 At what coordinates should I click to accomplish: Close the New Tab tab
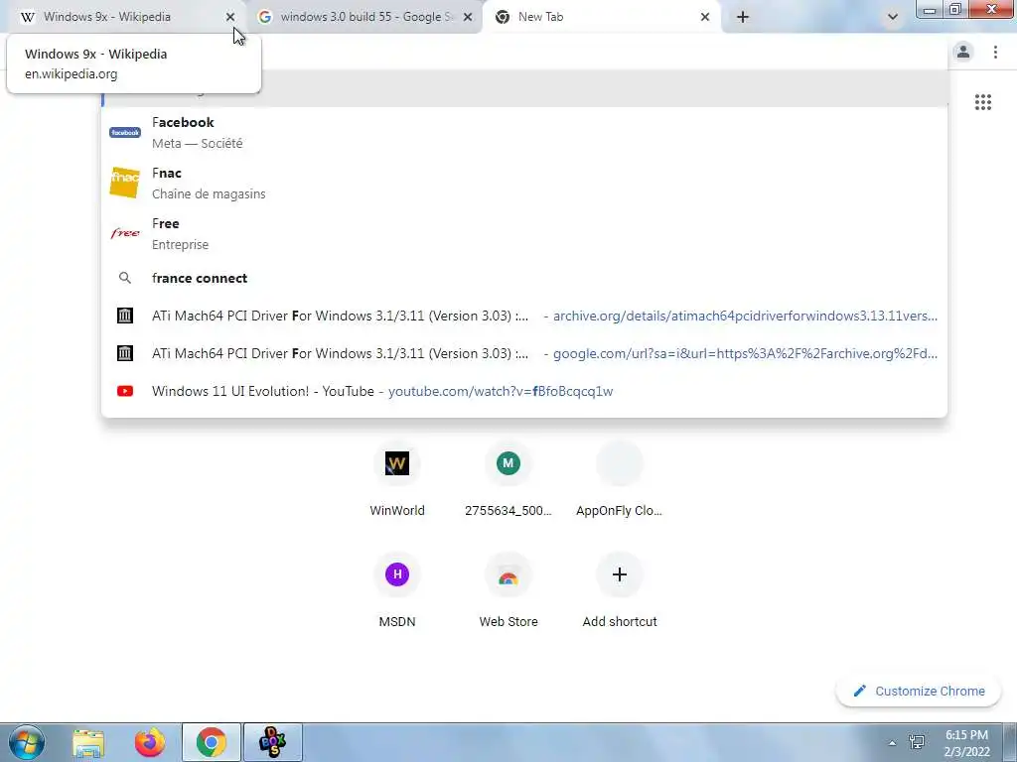tap(705, 18)
